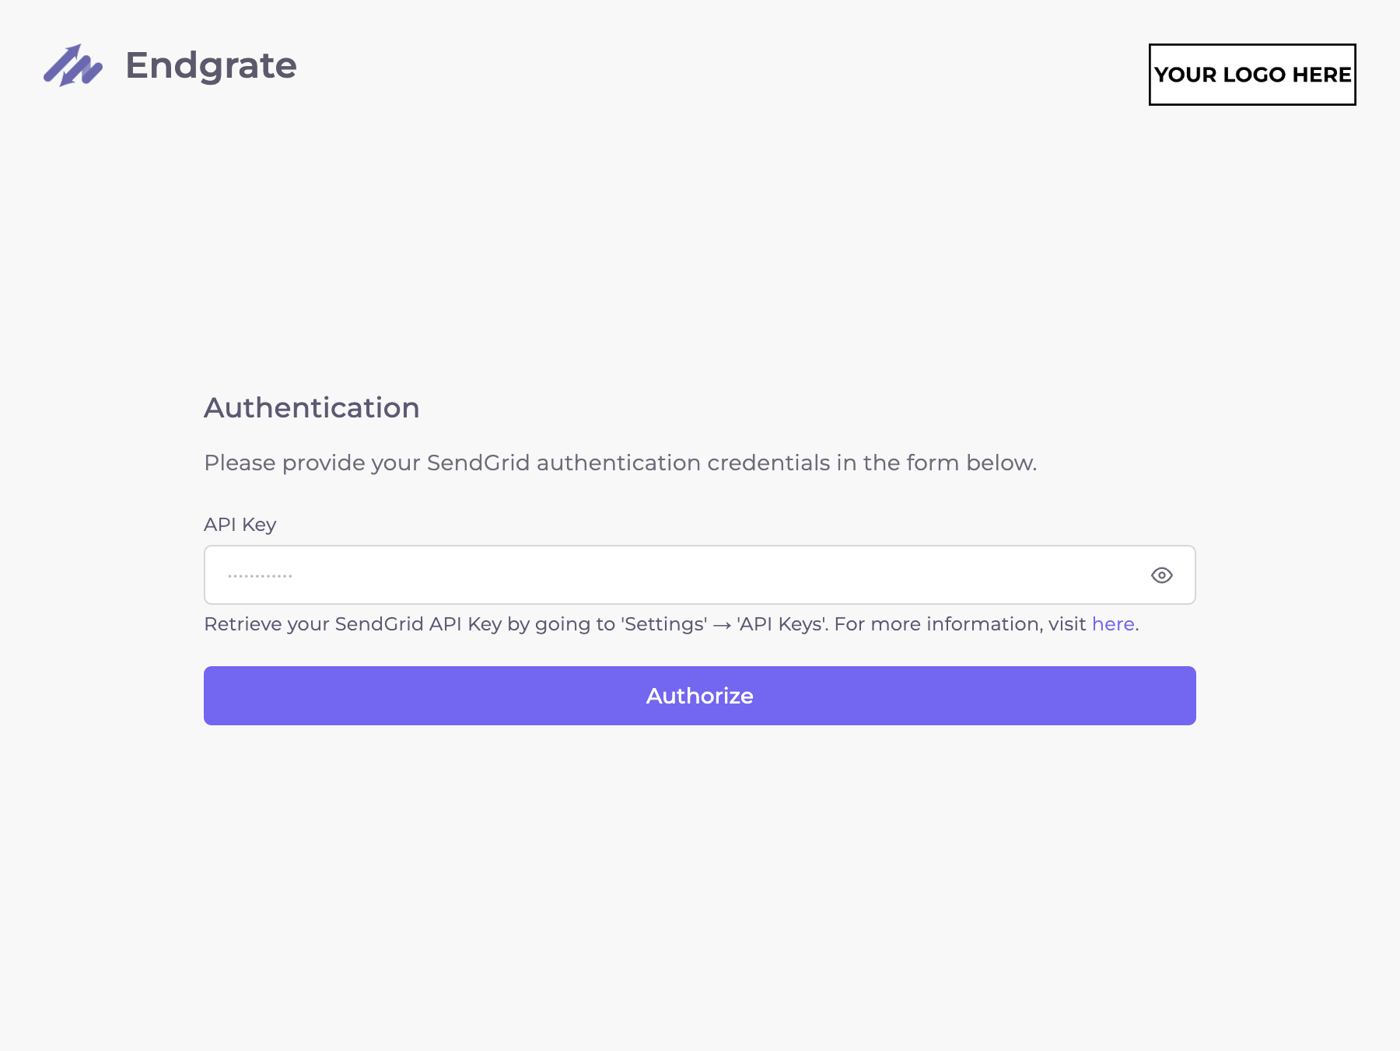Select the eye icon in API Key field
Image resolution: width=1400 pixels, height=1051 pixels.
click(x=1162, y=574)
